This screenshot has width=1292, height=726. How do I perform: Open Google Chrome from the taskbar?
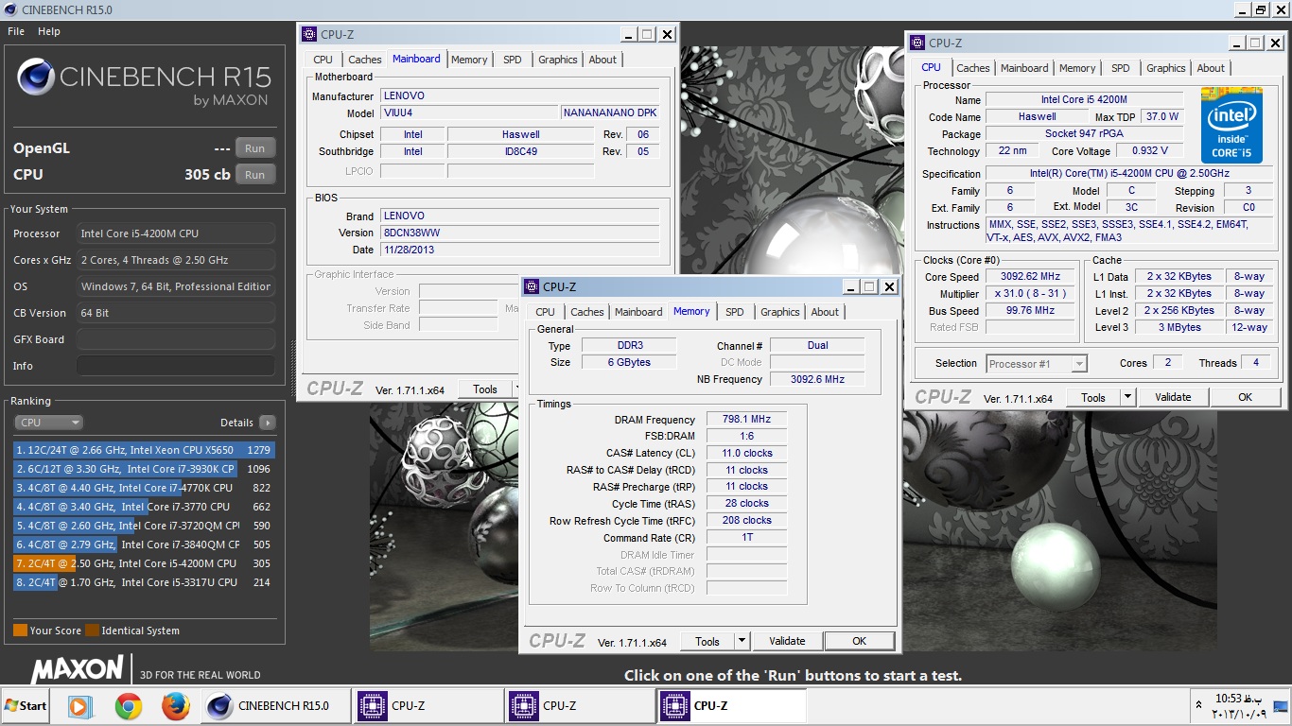point(129,705)
